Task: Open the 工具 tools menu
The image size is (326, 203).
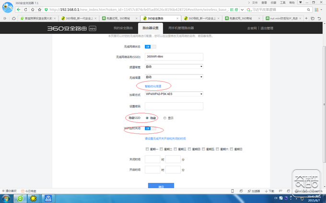Action: click(283, 2)
